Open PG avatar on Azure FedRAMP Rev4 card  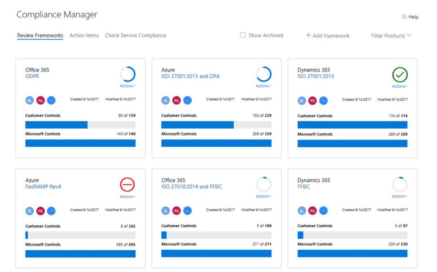coord(41,211)
